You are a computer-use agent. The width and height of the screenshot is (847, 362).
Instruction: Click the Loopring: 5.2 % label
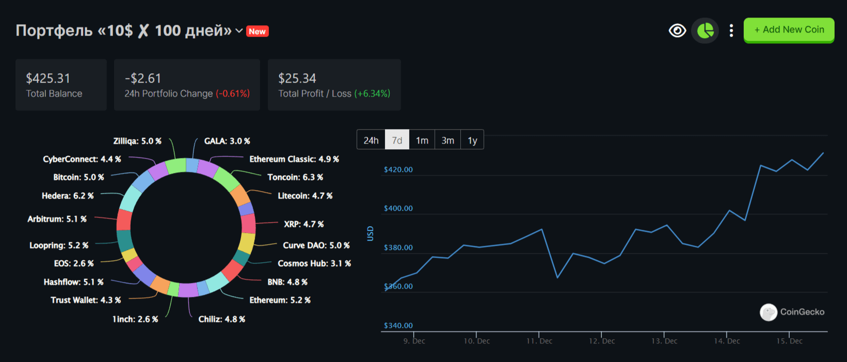(x=59, y=245)
